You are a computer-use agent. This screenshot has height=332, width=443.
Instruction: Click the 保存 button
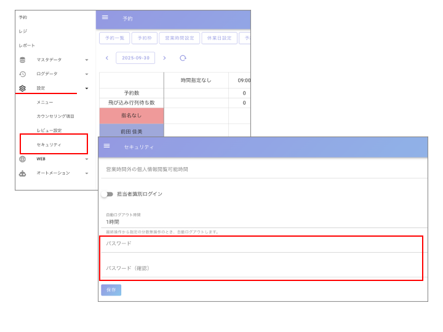click(x=111, y=290)
